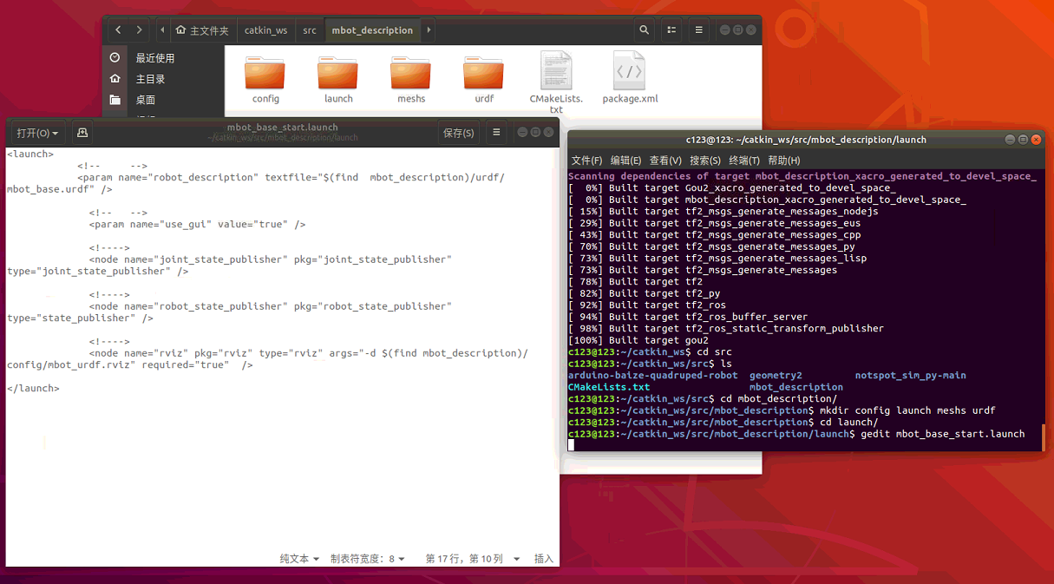Open the terminal 编辑(E) menu

(625, 161)
